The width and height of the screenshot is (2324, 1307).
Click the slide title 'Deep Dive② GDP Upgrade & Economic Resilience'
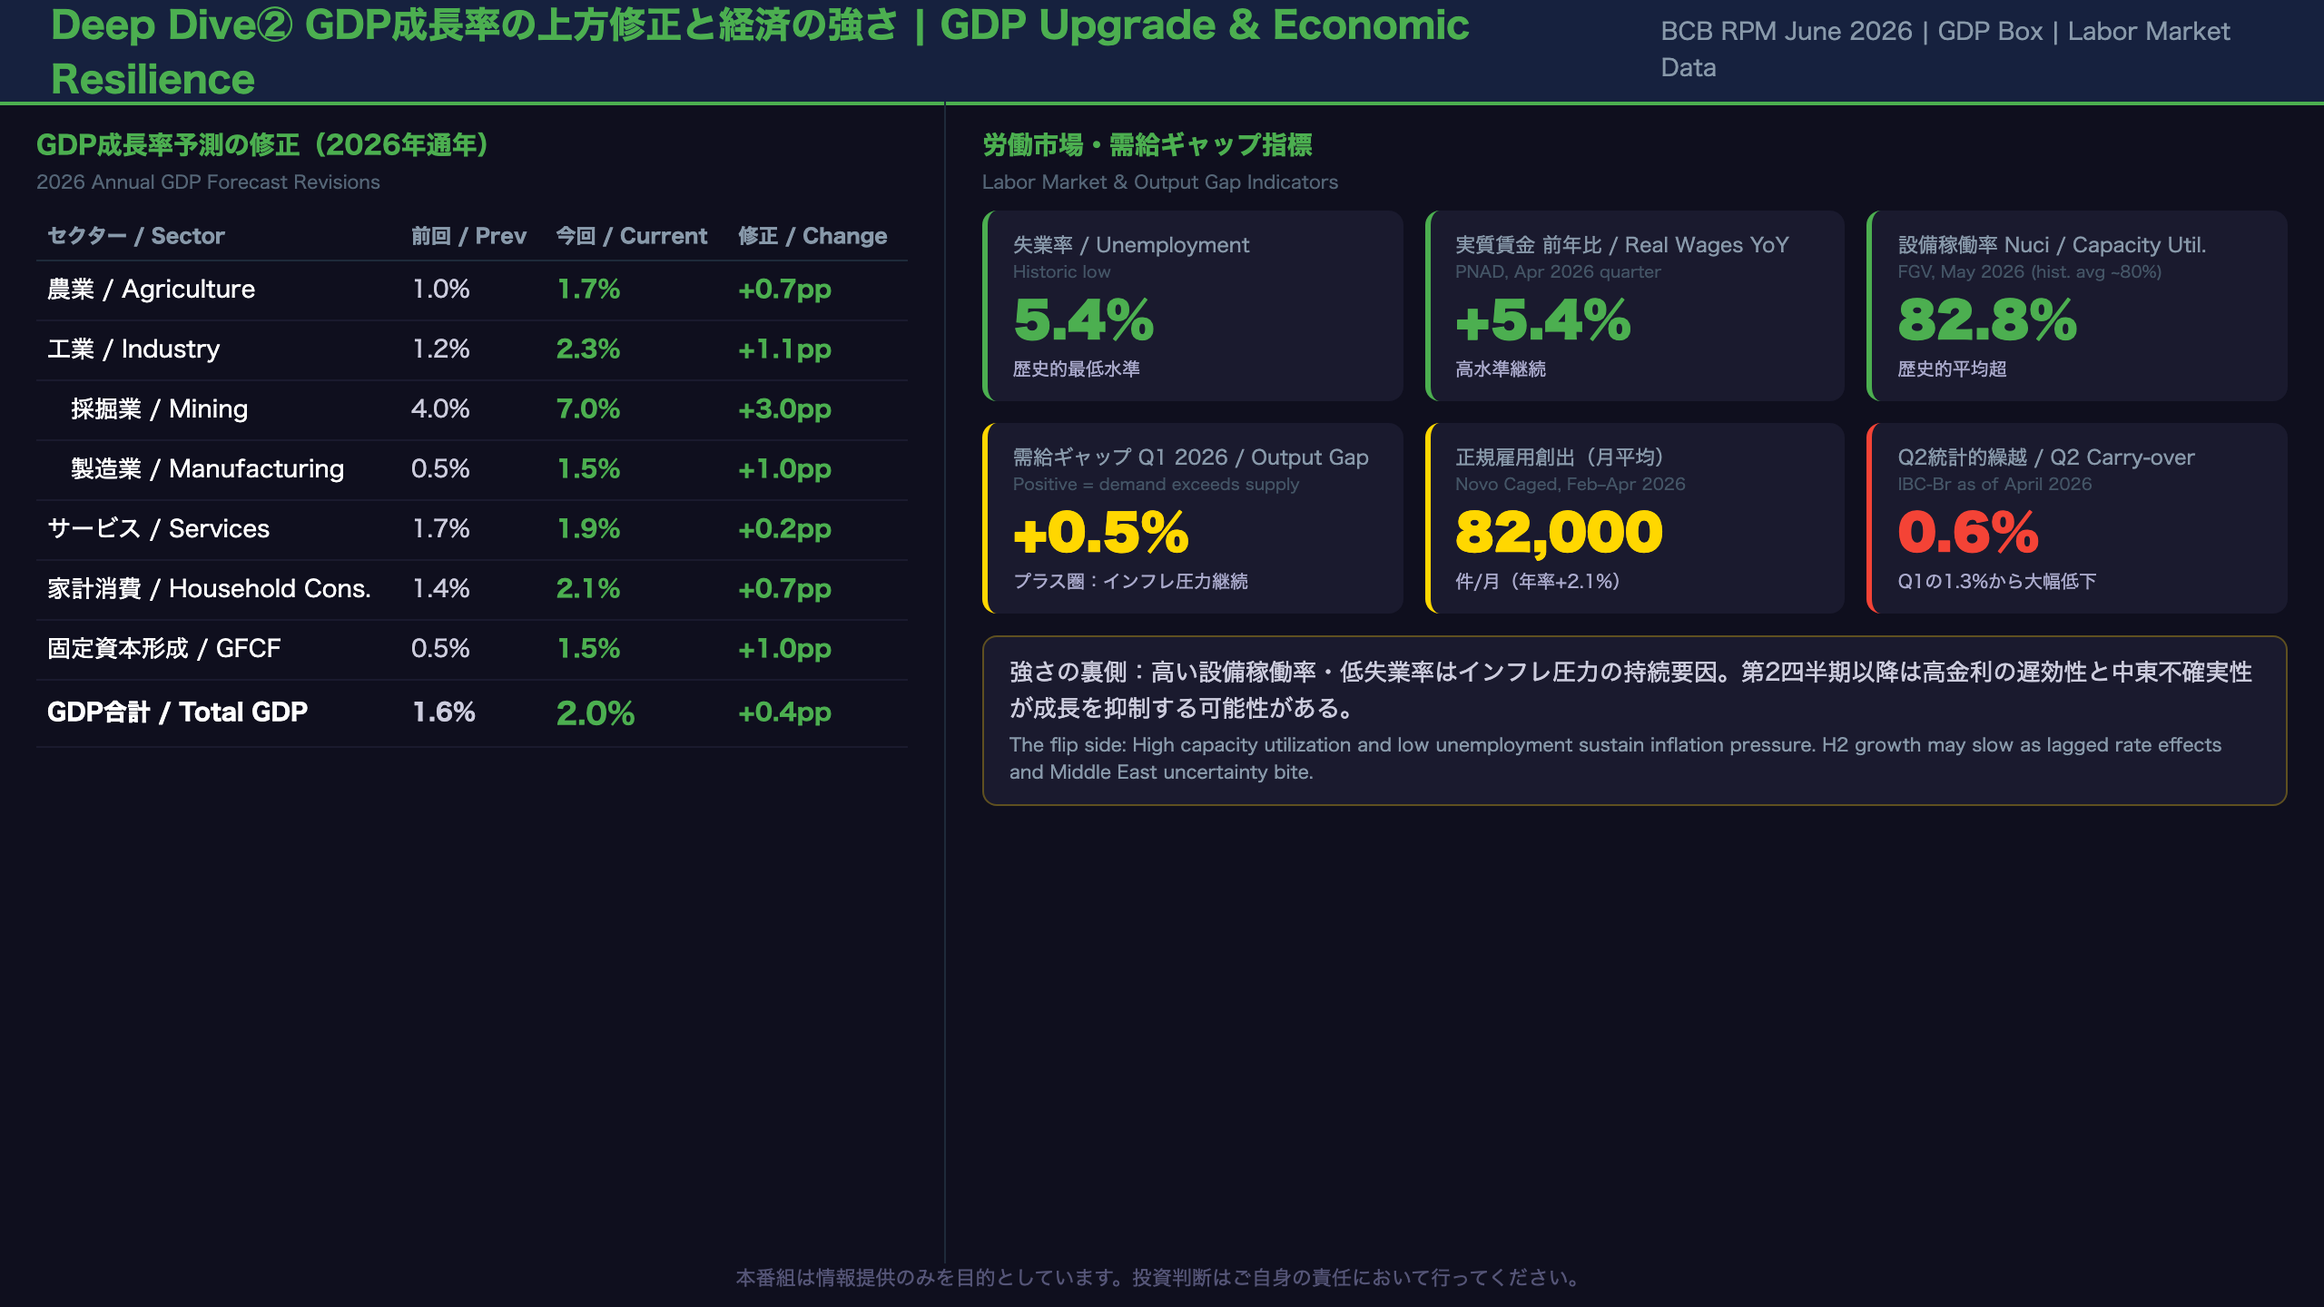(760, 52)
